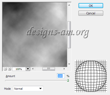Click the preview scroll left arrow
Viewport: 110px width, 95px height.
point(33,69)
